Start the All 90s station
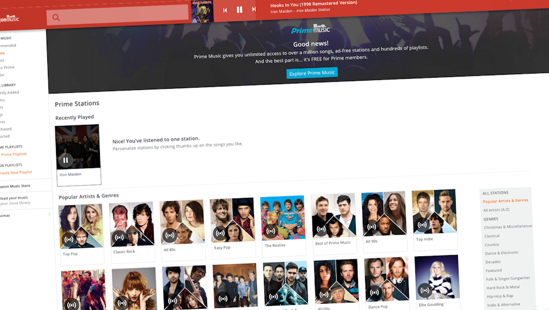Viewport: 549px width, 310px height. click(371, 227)
